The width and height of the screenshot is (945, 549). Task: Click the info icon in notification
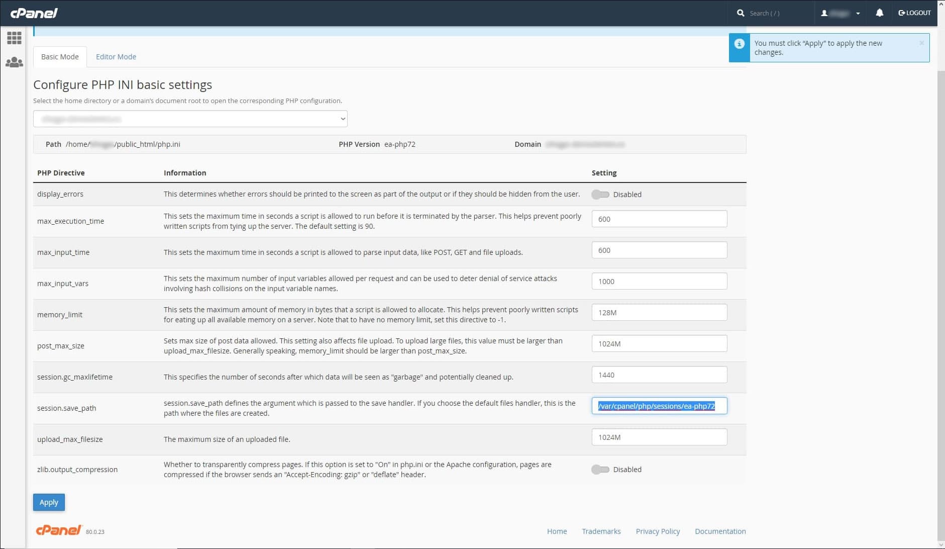coord(740,44)
